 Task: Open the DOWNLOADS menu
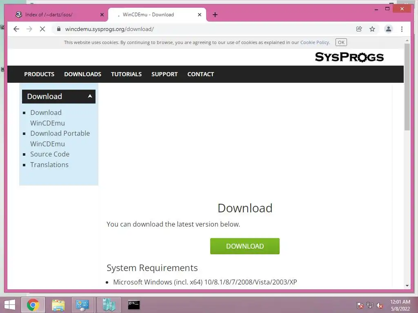[82, 74]
